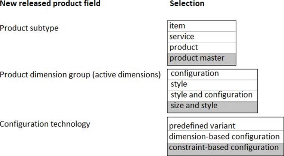Pick 'style and configuration' dimension group
Image resolution: width=284 pixels, height=156 pixels.
pyautogui.click(x=212, y=95)
